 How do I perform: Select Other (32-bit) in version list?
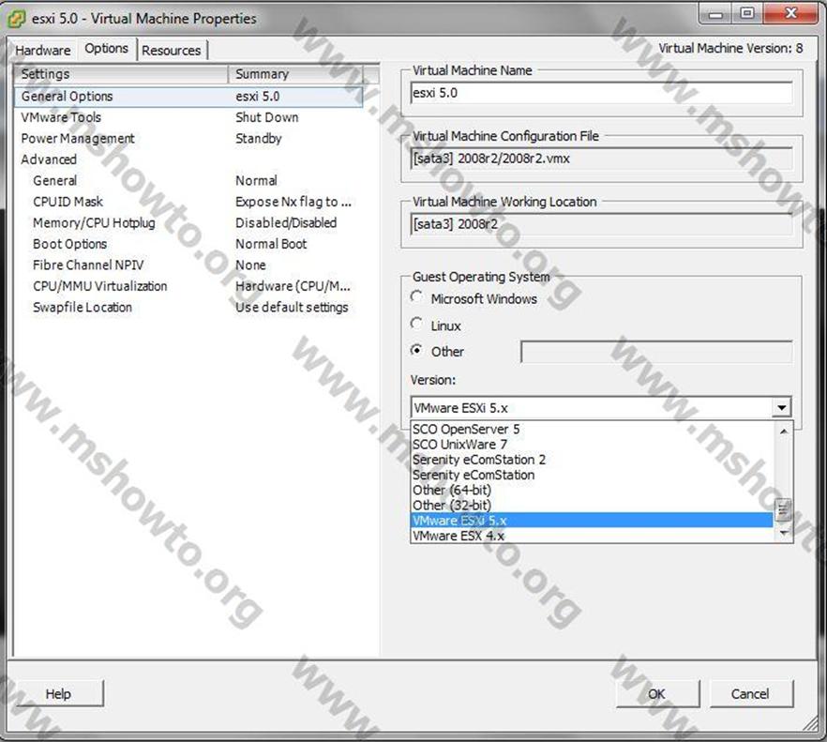[x=592, y=506]
